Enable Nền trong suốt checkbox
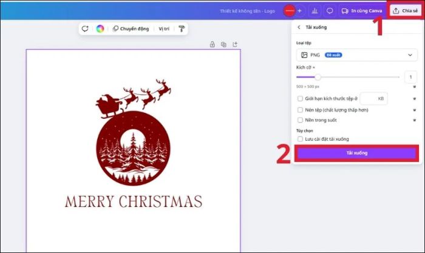Viewport: 425px width, 253px height. 300,121
